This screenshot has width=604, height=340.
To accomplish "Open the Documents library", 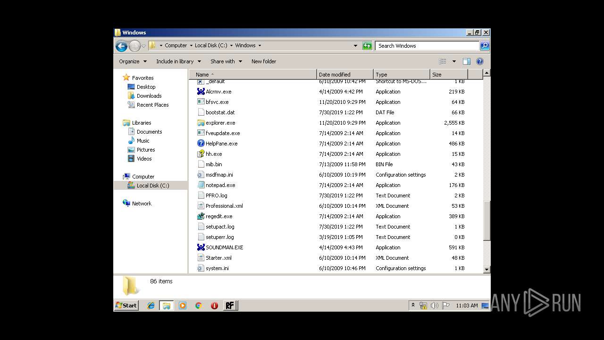I will coord(149,132).
